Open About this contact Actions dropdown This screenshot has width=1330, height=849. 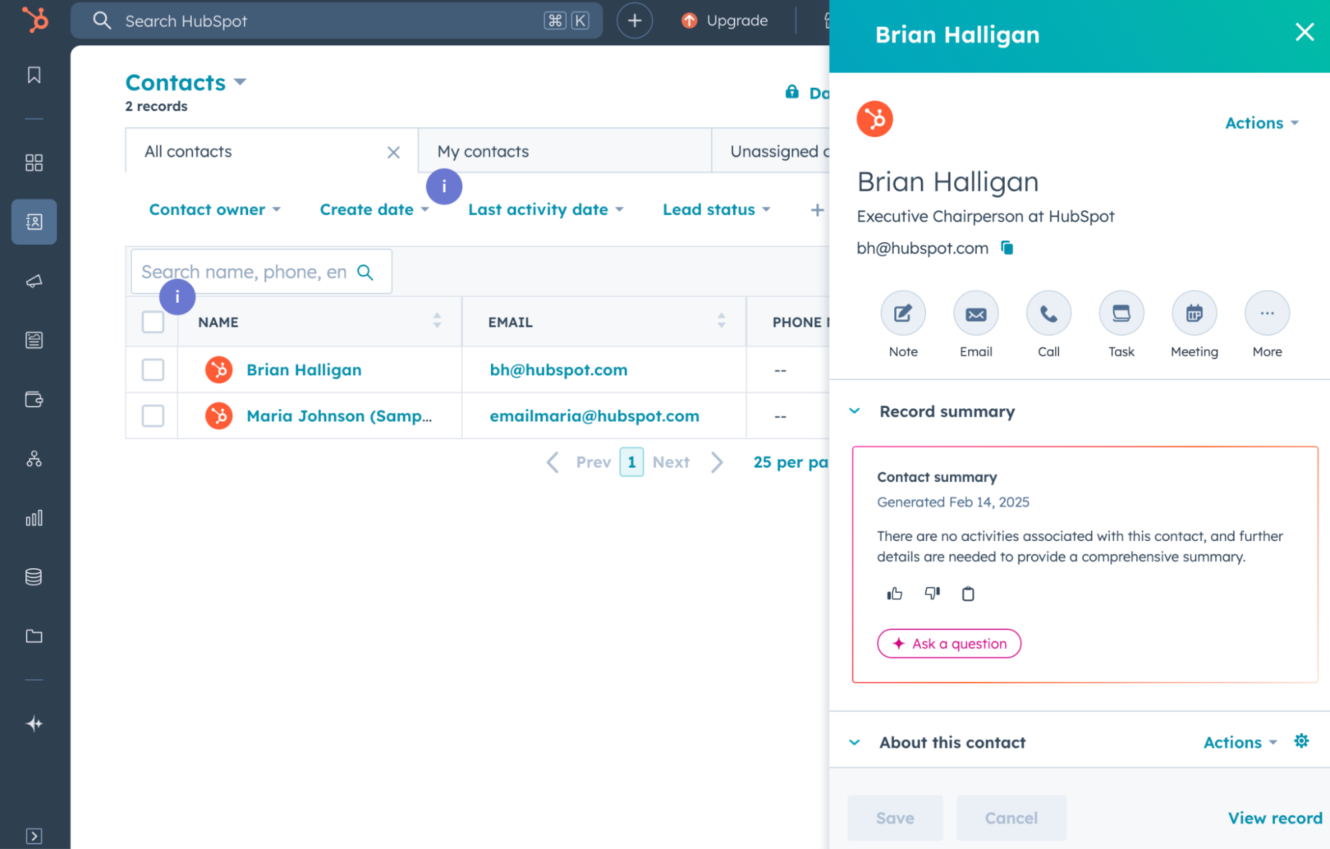pyautogui.click(x=1240, y=743)
